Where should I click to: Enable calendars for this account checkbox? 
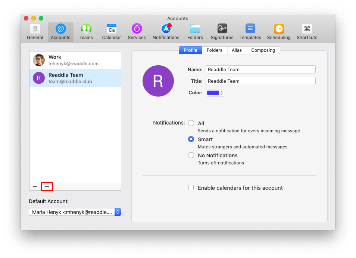tap(191, 188)
